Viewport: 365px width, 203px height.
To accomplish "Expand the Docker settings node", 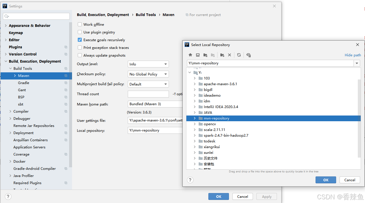I will [10, 161].
